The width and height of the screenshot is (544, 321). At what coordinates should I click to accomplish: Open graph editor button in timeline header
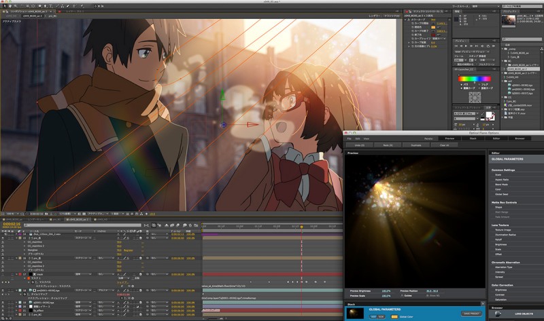(x=195, y=225)
